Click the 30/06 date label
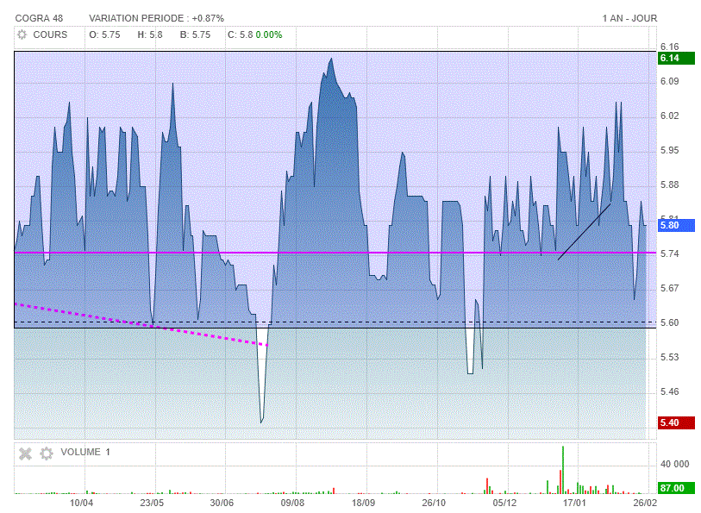The height and width of the screenshot is (513, 701). [x=222, y=503]
